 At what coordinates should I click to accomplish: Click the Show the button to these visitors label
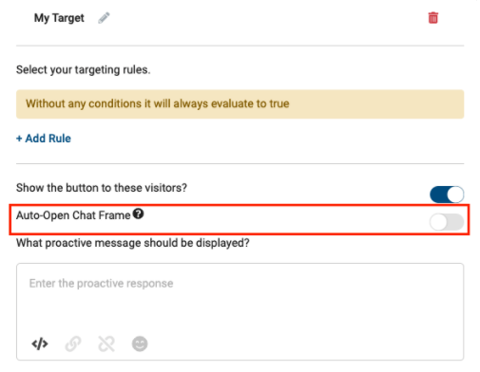(102, 188)
